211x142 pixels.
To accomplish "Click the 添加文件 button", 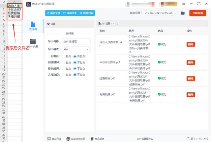I will pyautogui.click(x=53, y=13).
